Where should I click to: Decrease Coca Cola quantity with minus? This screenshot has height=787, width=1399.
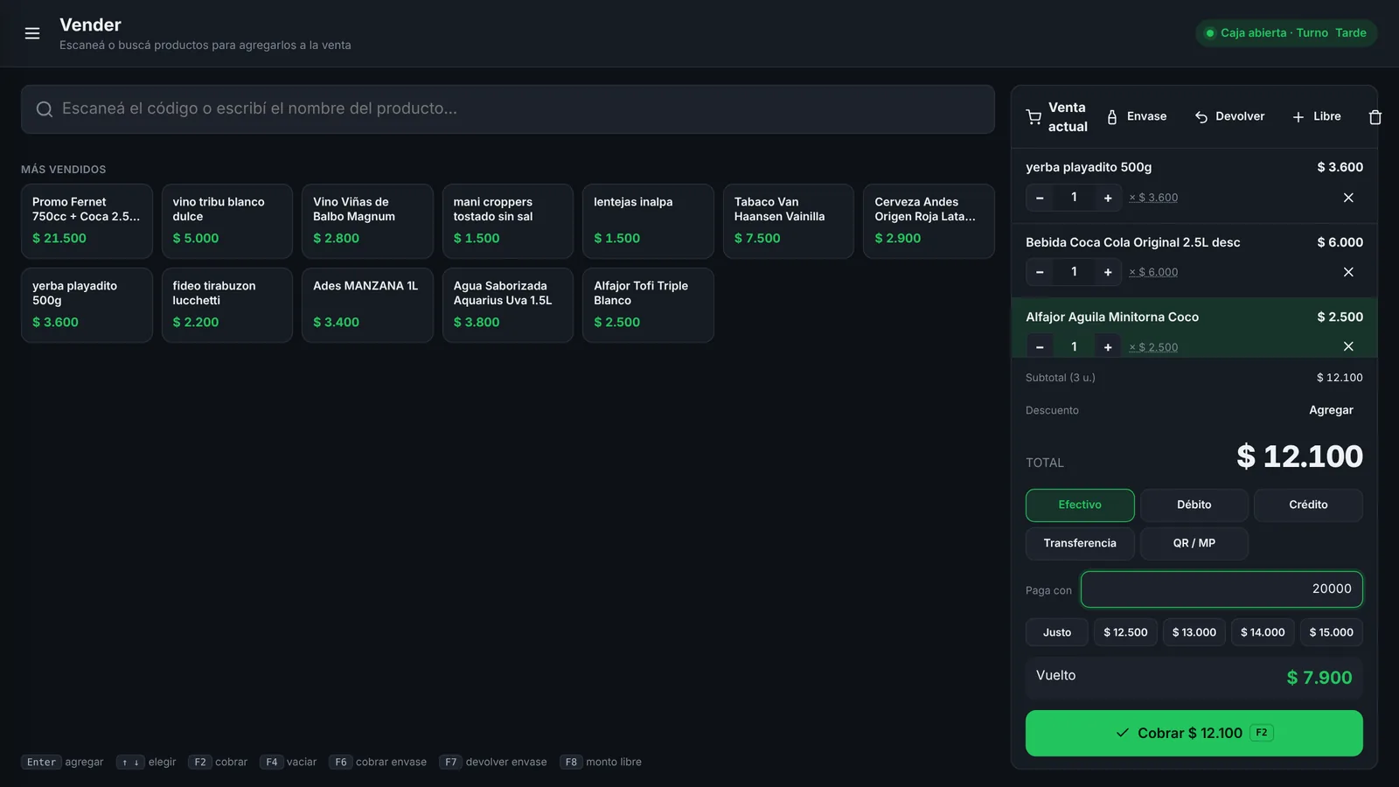coord(1040,272)
